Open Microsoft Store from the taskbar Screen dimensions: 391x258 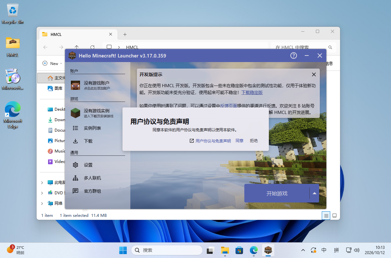coord(239,250)
